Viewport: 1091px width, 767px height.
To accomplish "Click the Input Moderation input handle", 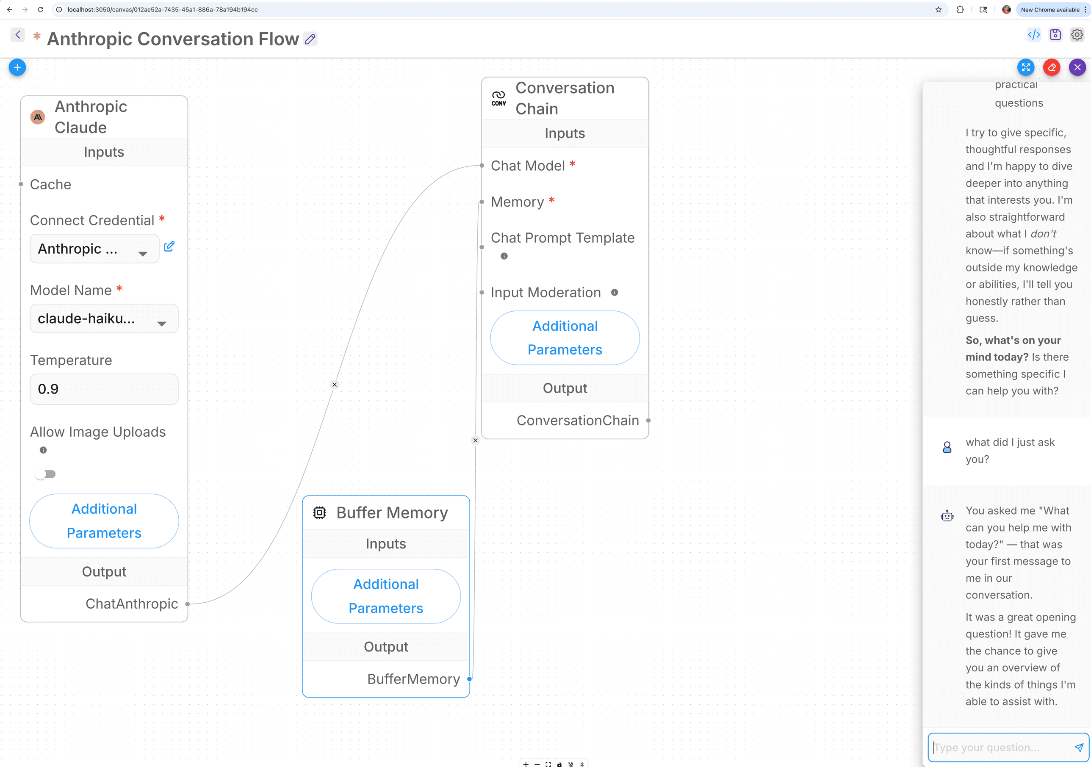I will 482,292.
